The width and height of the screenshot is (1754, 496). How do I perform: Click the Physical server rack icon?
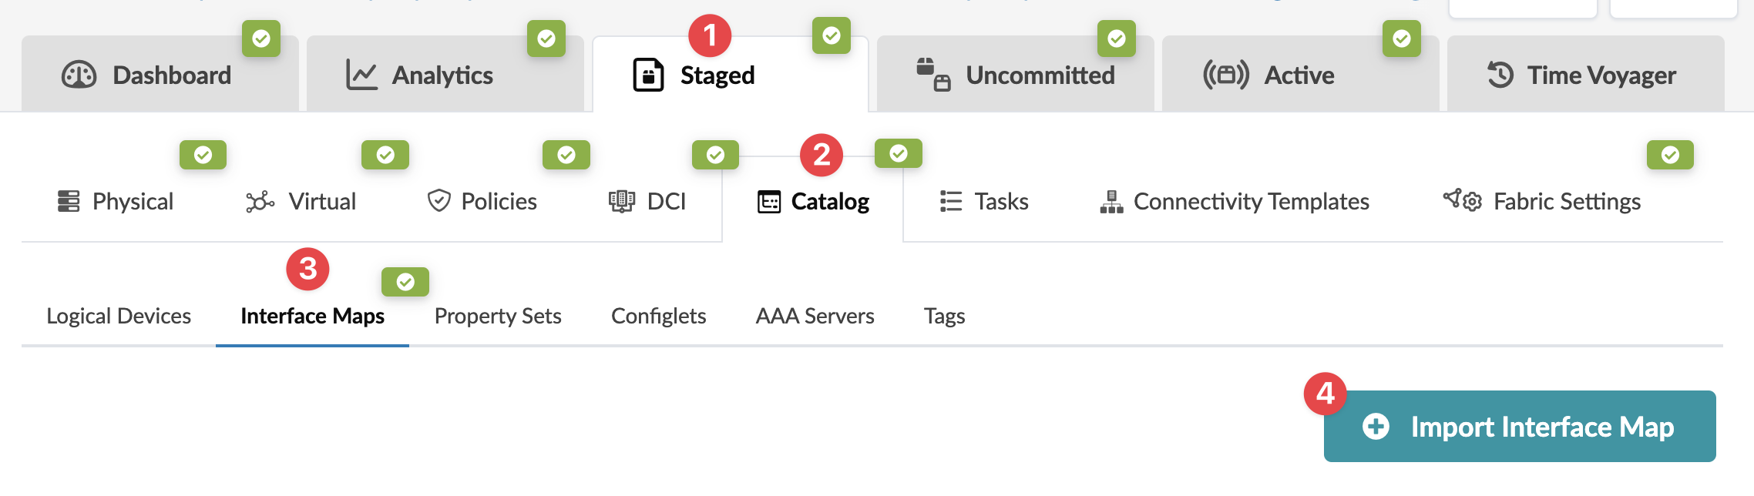69,202
